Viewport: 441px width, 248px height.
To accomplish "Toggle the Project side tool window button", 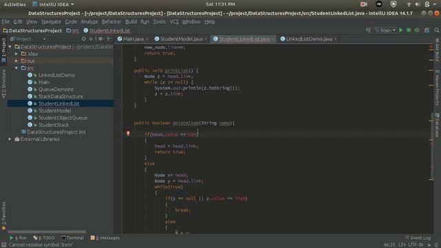I will [x=3, y=50].
